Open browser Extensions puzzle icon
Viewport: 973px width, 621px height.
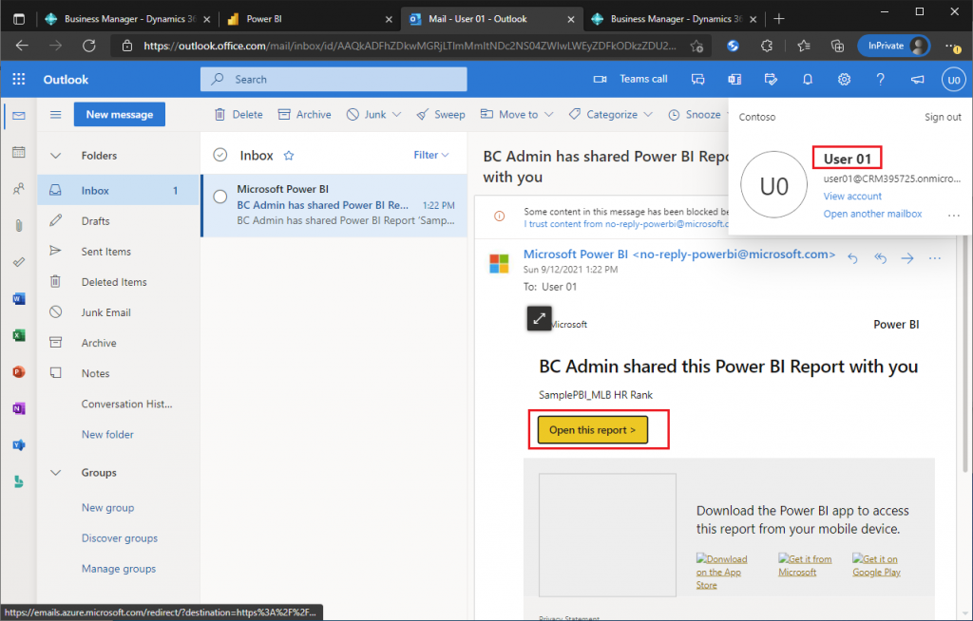(768, 46)
